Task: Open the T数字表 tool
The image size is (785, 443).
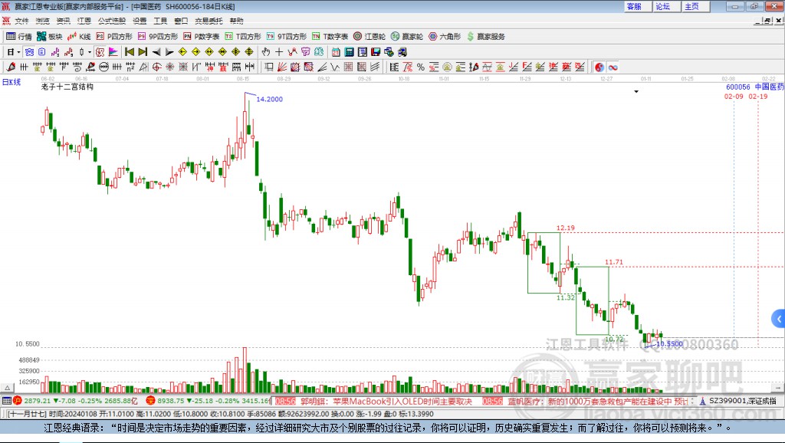Action: 330,37
